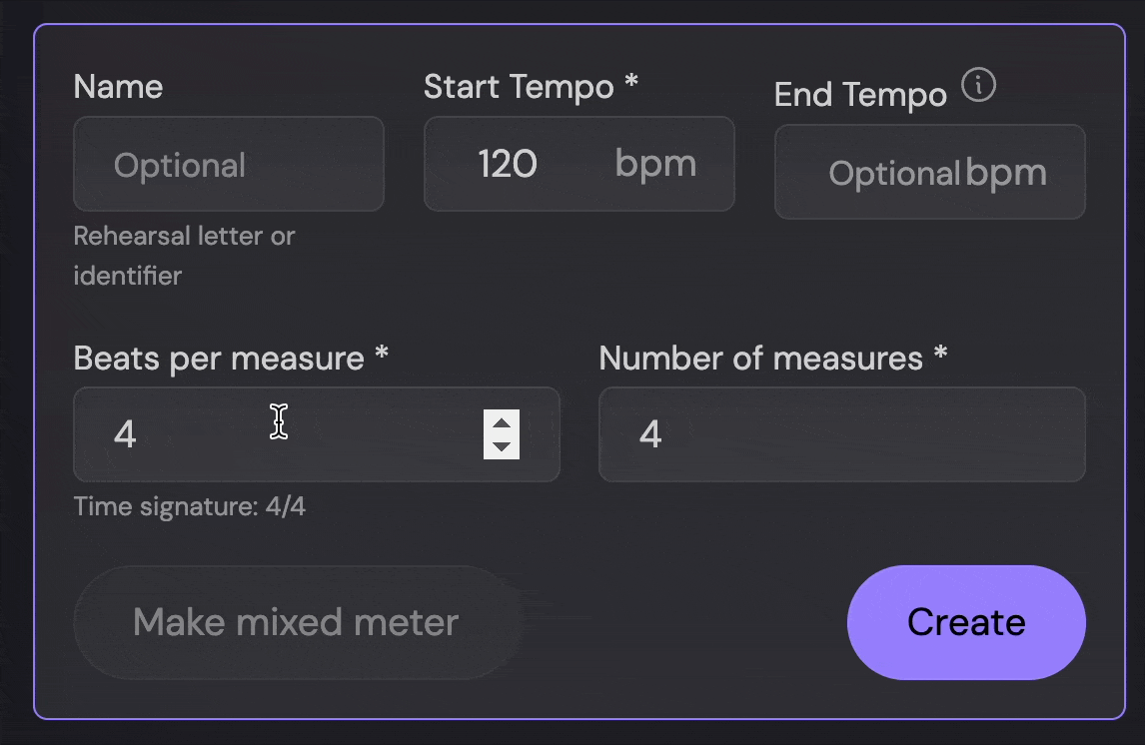Image resolution: width=1145 pixels, height=745 pixels.
Task: Click the 120 tempo value
Action: (509, 164)
